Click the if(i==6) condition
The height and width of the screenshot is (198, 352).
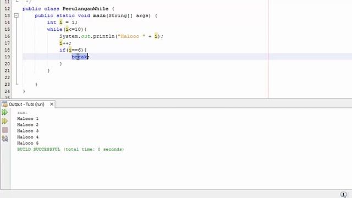coord(73,50)
